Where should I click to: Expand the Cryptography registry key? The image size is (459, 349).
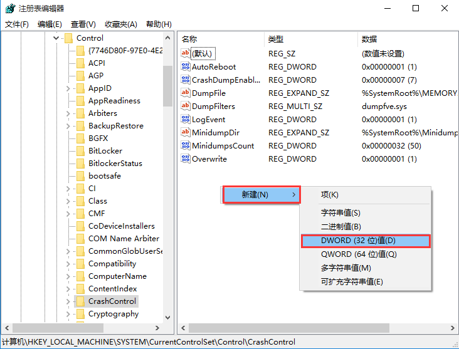click(68, 314)
